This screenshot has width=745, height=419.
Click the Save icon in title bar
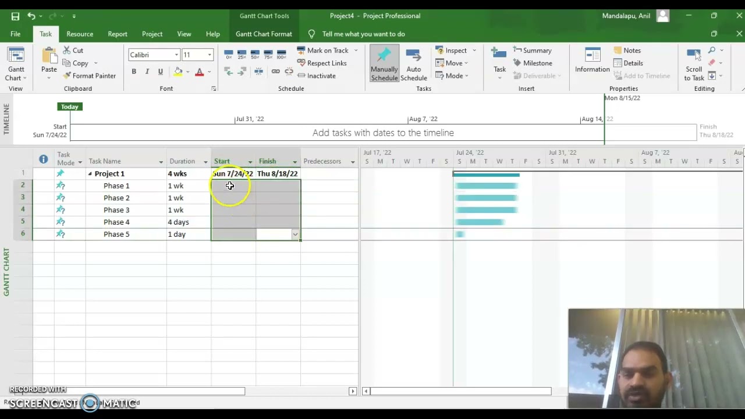click(x=15, y=16)
